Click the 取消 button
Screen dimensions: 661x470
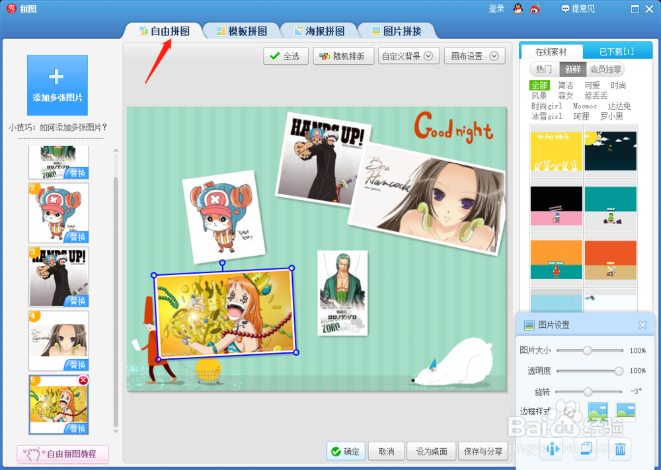click(386, 451)
